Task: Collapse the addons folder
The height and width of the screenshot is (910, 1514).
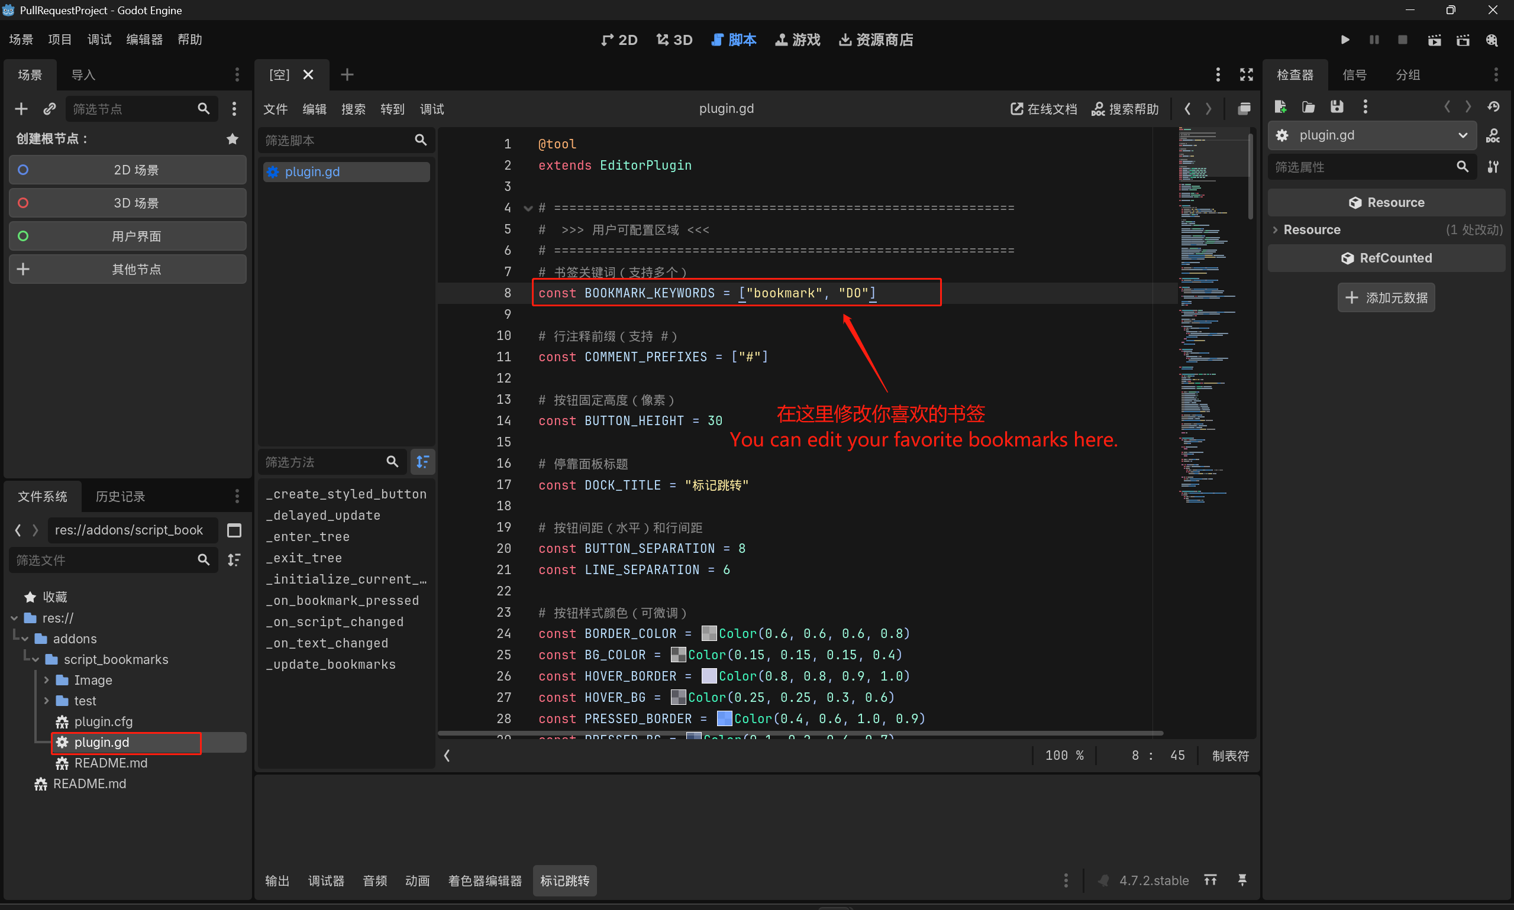Action: point(25,639)
